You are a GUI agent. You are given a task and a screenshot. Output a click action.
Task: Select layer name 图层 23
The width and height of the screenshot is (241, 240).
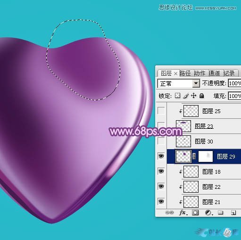click(x=204, y=126)
